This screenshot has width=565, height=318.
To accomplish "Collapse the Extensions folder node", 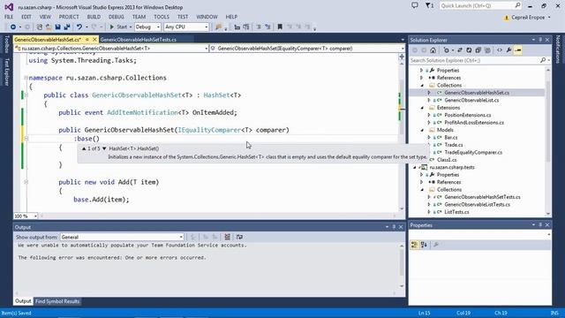I will click(422, 108).
